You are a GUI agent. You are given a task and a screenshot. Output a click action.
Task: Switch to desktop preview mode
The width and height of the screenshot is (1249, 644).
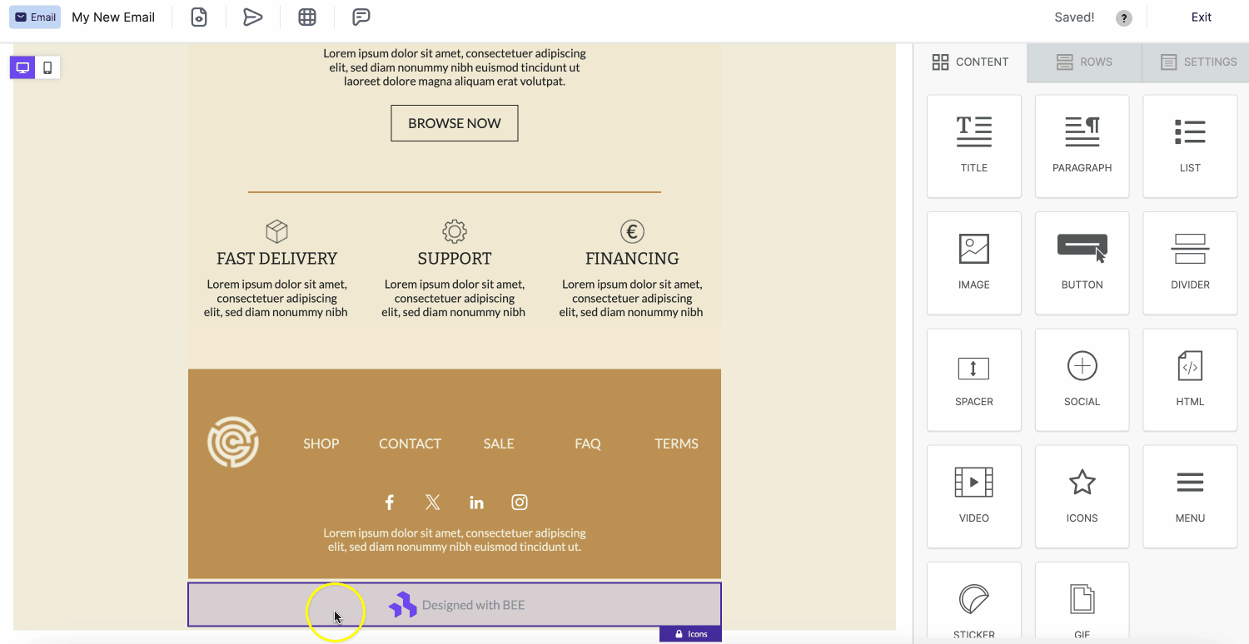23,68
